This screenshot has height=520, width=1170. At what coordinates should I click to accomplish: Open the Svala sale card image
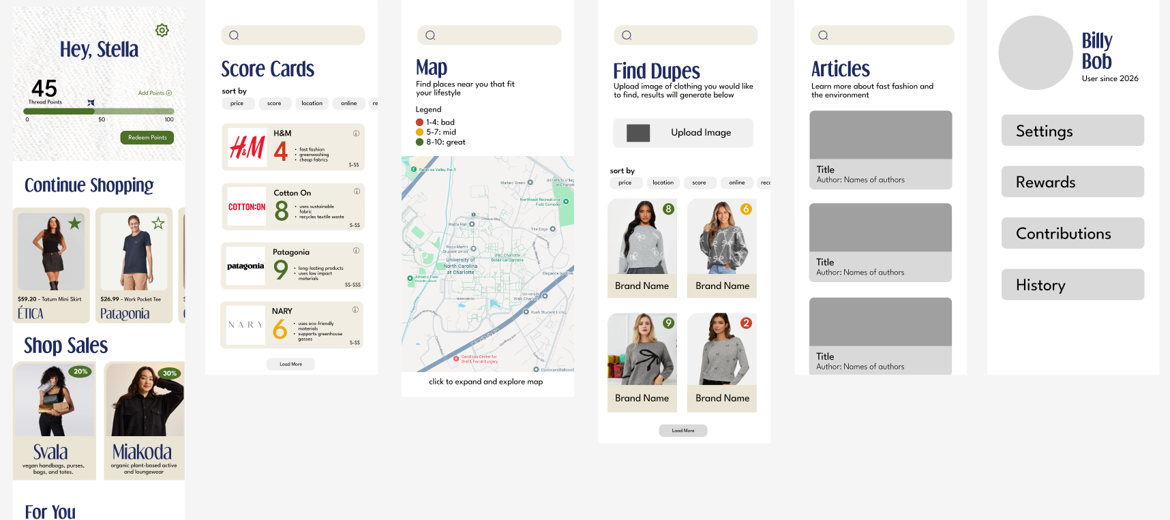[55, 399]
